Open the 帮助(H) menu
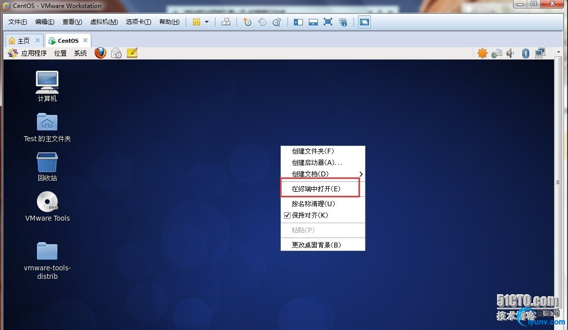 tap(169, 22)
